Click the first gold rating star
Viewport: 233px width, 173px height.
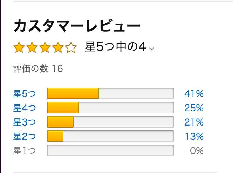coord(19,47)
